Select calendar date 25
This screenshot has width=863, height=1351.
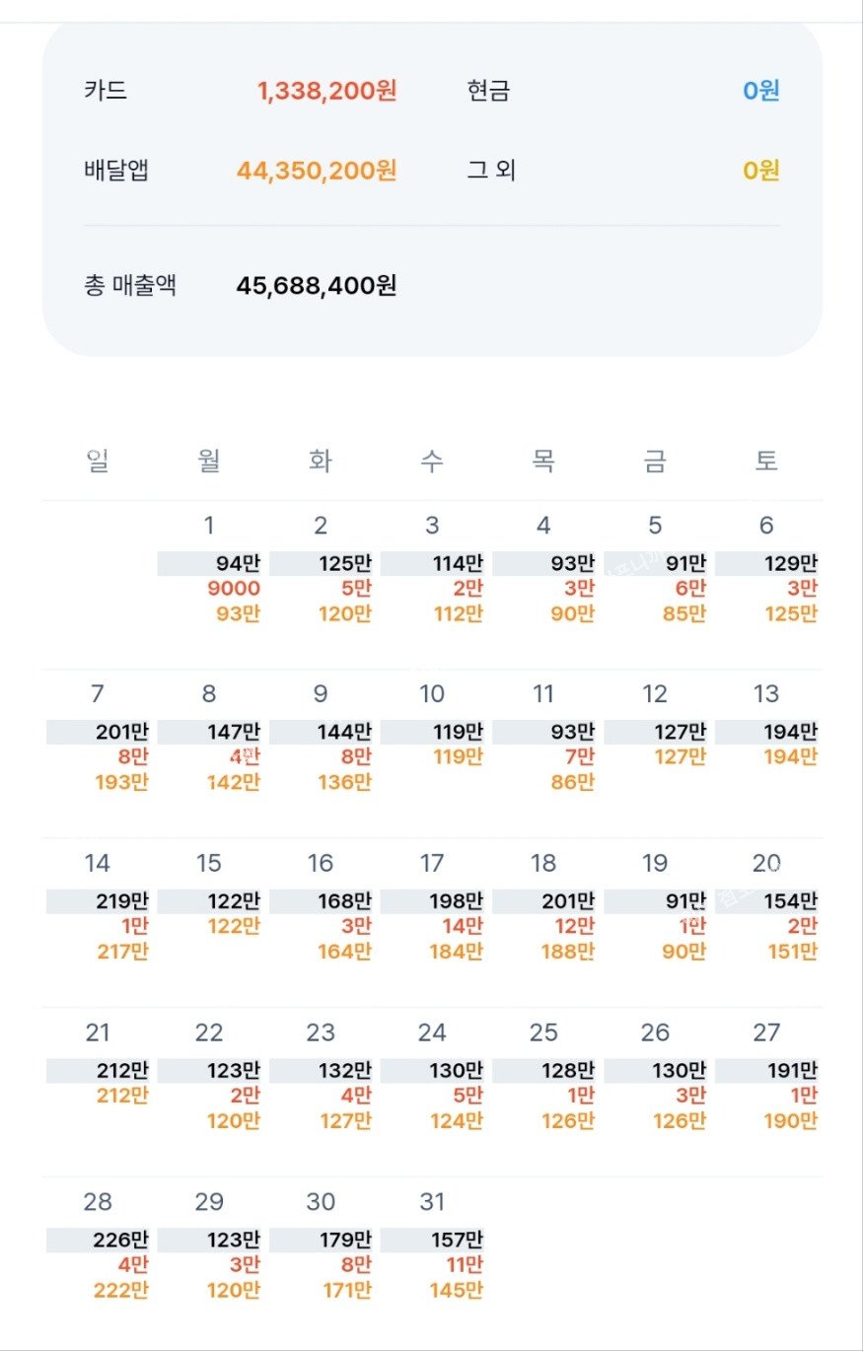pos(543,1033)
